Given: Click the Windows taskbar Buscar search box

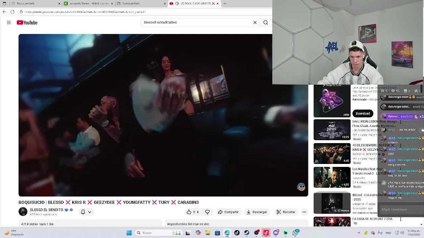Looking at the screenshot, I should click(158, 233).
